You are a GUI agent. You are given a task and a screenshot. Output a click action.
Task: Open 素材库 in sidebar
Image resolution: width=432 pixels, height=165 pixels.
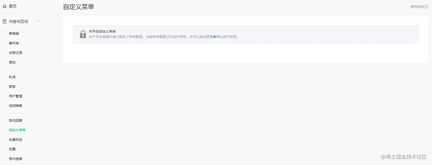point(14,43)
